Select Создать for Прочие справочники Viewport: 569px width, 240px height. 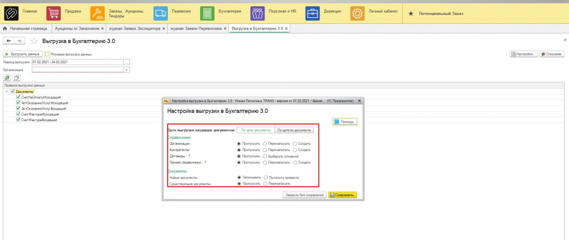tap(295, 162)
